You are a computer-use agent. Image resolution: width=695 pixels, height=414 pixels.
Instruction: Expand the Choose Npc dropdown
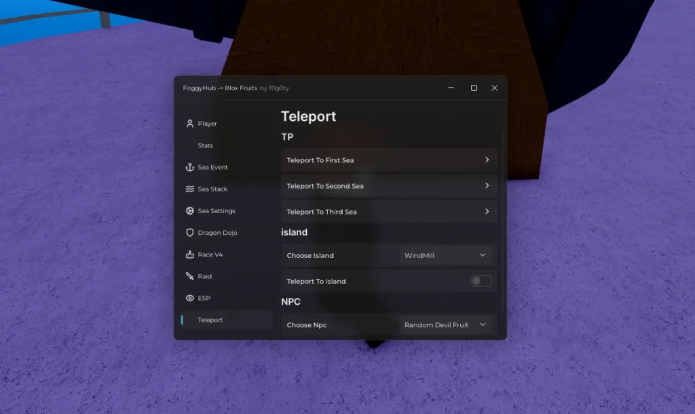point(445,325)
